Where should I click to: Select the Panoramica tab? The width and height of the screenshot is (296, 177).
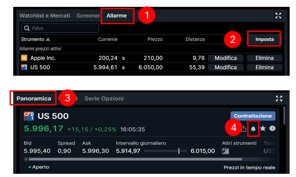[34, 99]
